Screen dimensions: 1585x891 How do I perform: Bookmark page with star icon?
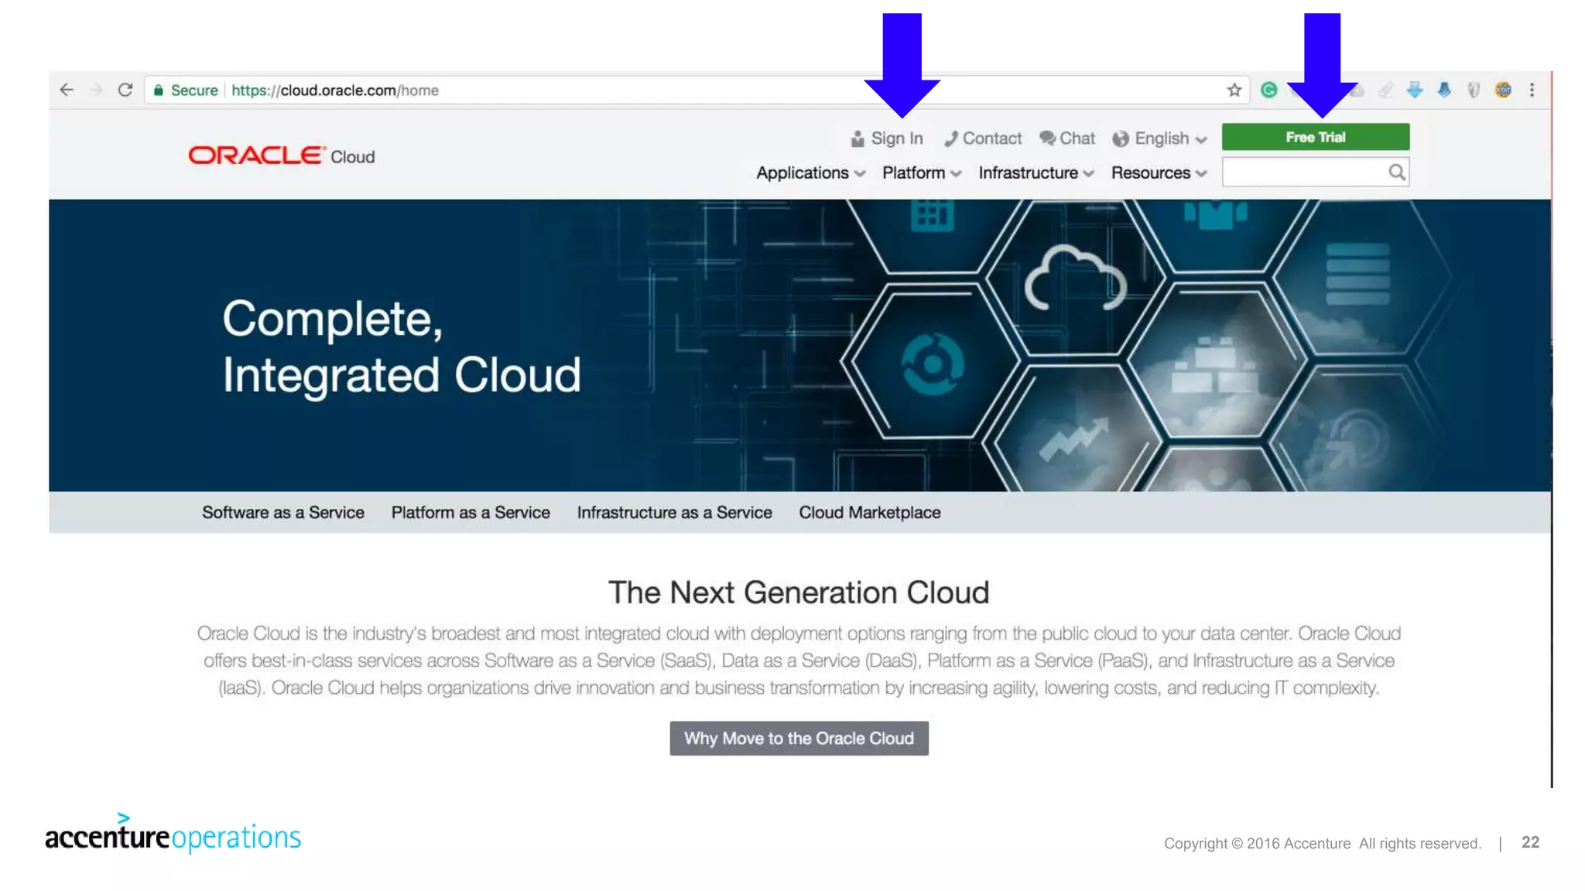click(1234, 90)
